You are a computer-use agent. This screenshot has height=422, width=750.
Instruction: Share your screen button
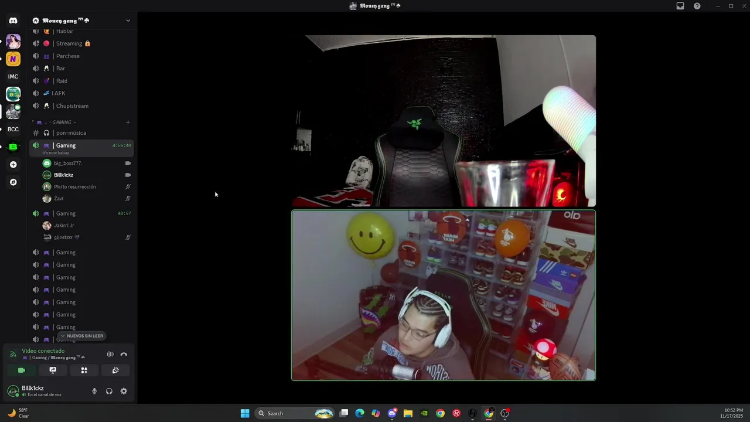coord(53,370)
